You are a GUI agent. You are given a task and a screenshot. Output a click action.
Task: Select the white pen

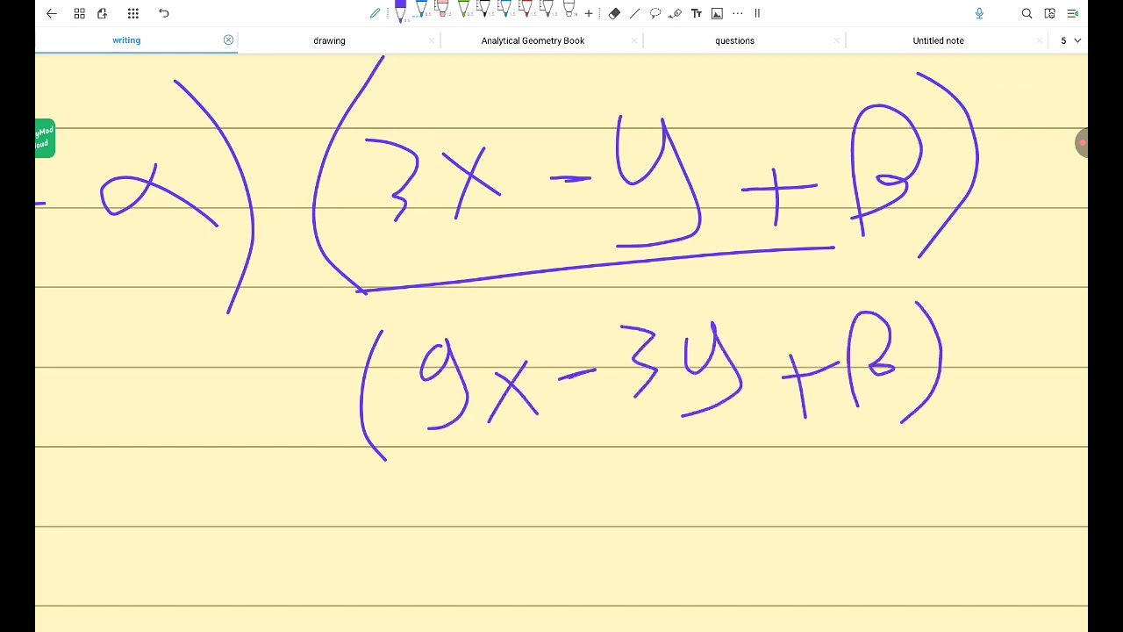(x=569, y=11)
